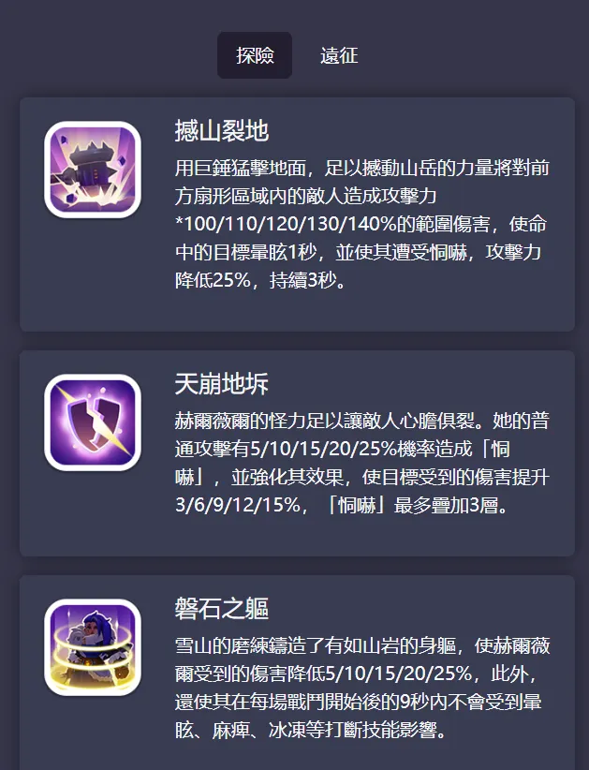
Task: Click the 天崩地坼 skill description text
Action: coord(361,463)
